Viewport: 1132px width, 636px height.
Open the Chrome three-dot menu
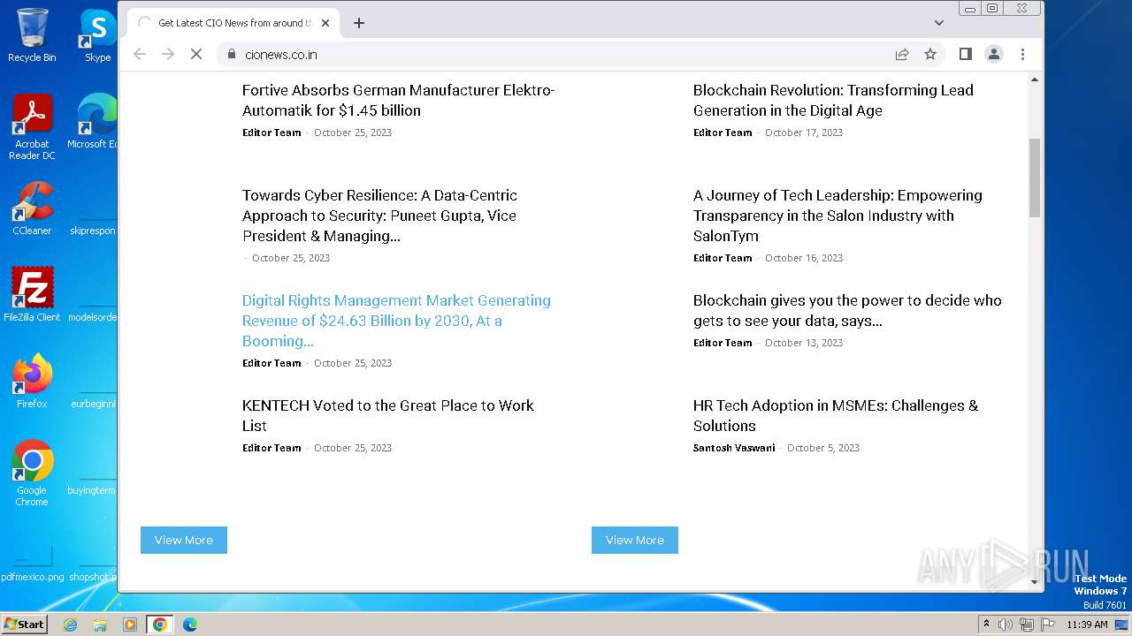[1022, 54]
